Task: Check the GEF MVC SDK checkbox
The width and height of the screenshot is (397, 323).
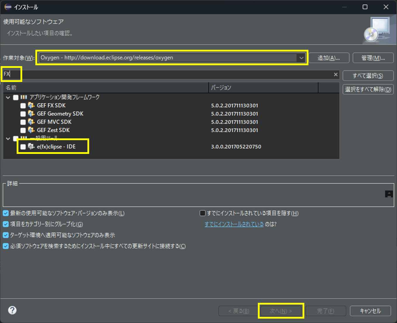Action: tap(23, 122)
